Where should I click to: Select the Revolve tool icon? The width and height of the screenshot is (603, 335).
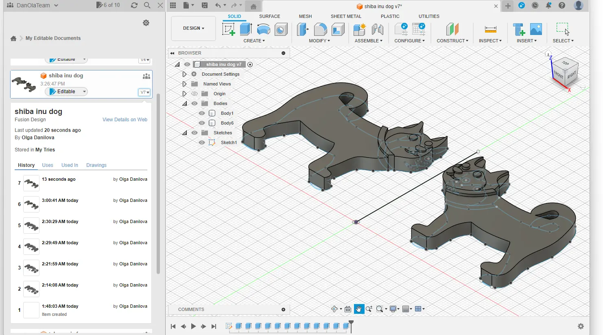coord(264,29)
